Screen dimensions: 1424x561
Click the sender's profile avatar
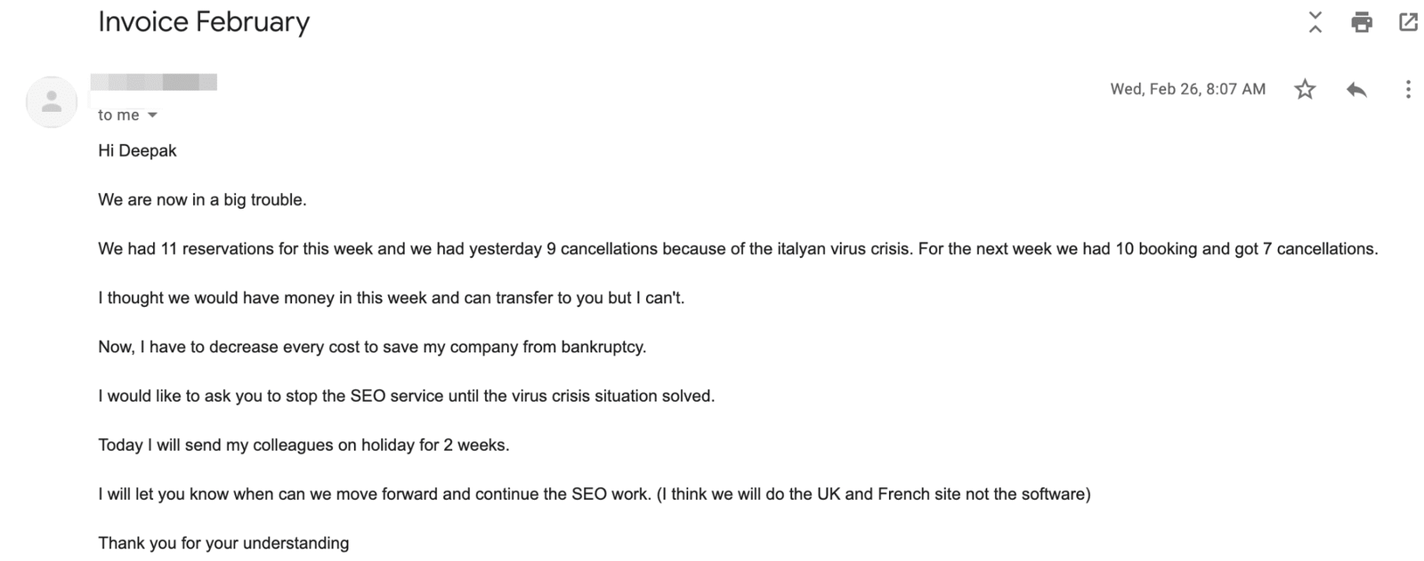[52, 101]
